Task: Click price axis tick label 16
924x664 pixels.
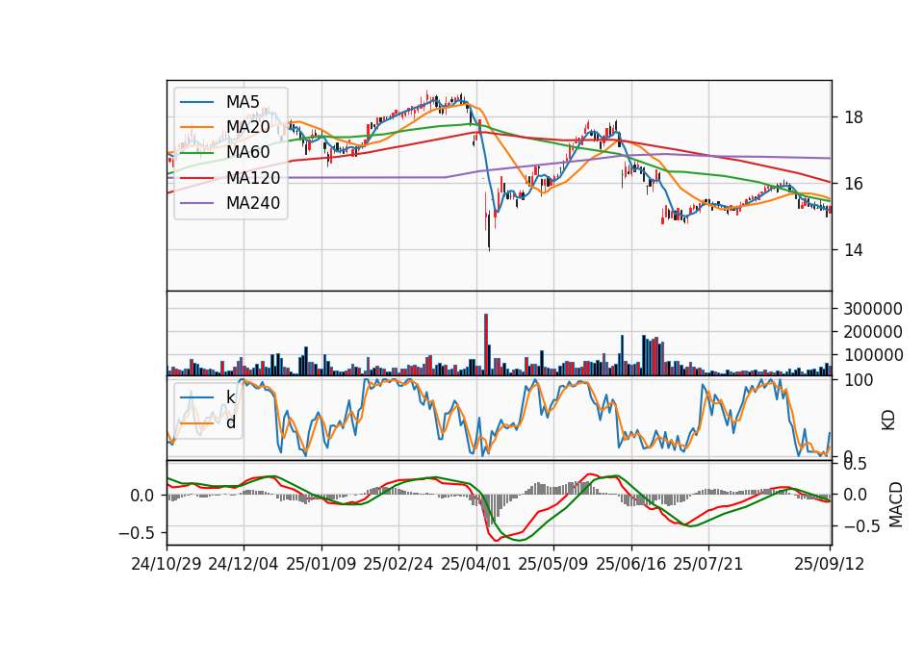Action: tap(854, 184)
